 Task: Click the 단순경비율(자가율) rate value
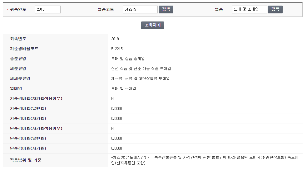[x=116, y=149]
